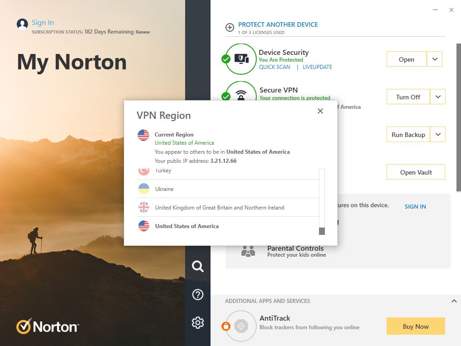Screen dimensions: 461x346
Task: Click the blue SIGN IN link on the right
Action: click(415, 206)
